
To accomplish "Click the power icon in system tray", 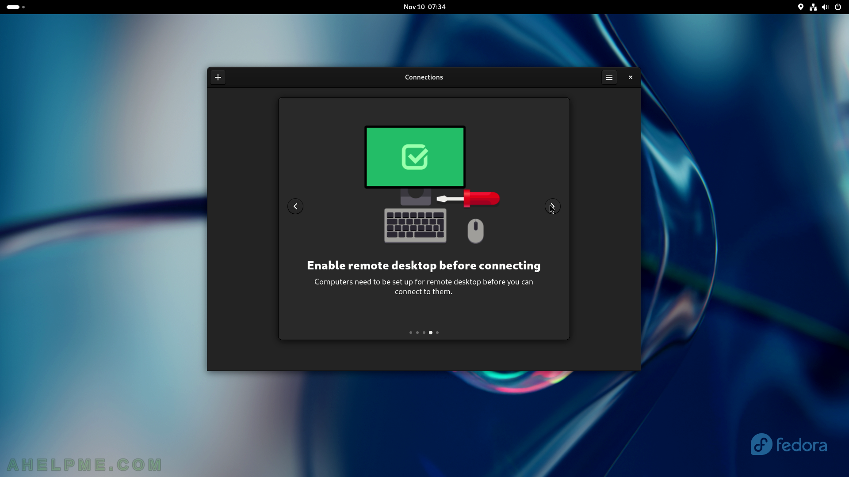I will (838, 7).
